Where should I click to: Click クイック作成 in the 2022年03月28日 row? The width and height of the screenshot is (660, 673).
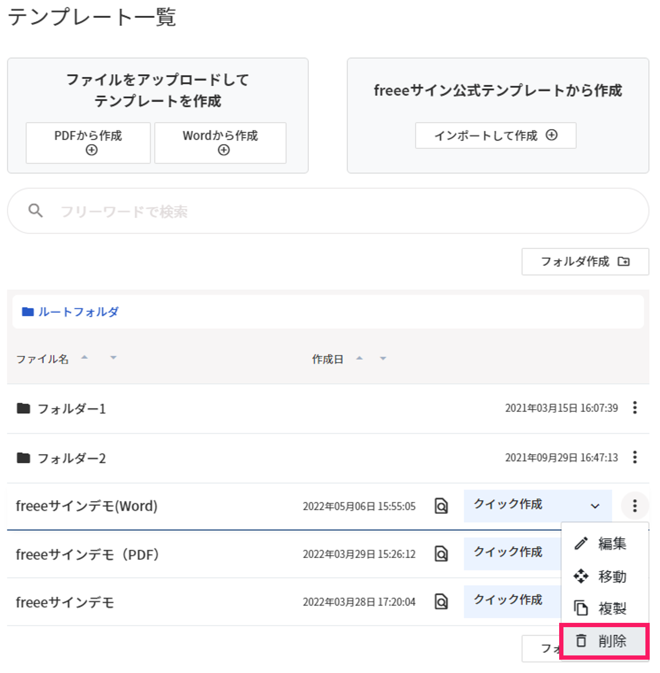coord(512,601)
